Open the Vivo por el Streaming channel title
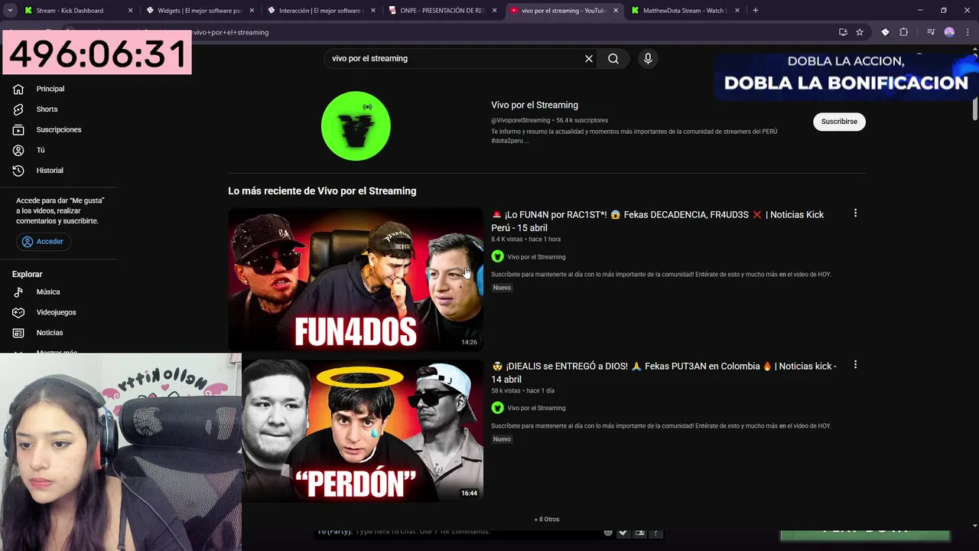The width and height of the screenshot is (979, 551). 535,105
